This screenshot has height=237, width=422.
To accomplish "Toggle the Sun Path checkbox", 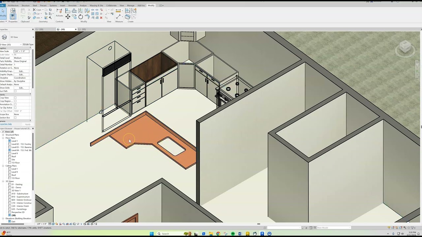I will 15,91.
